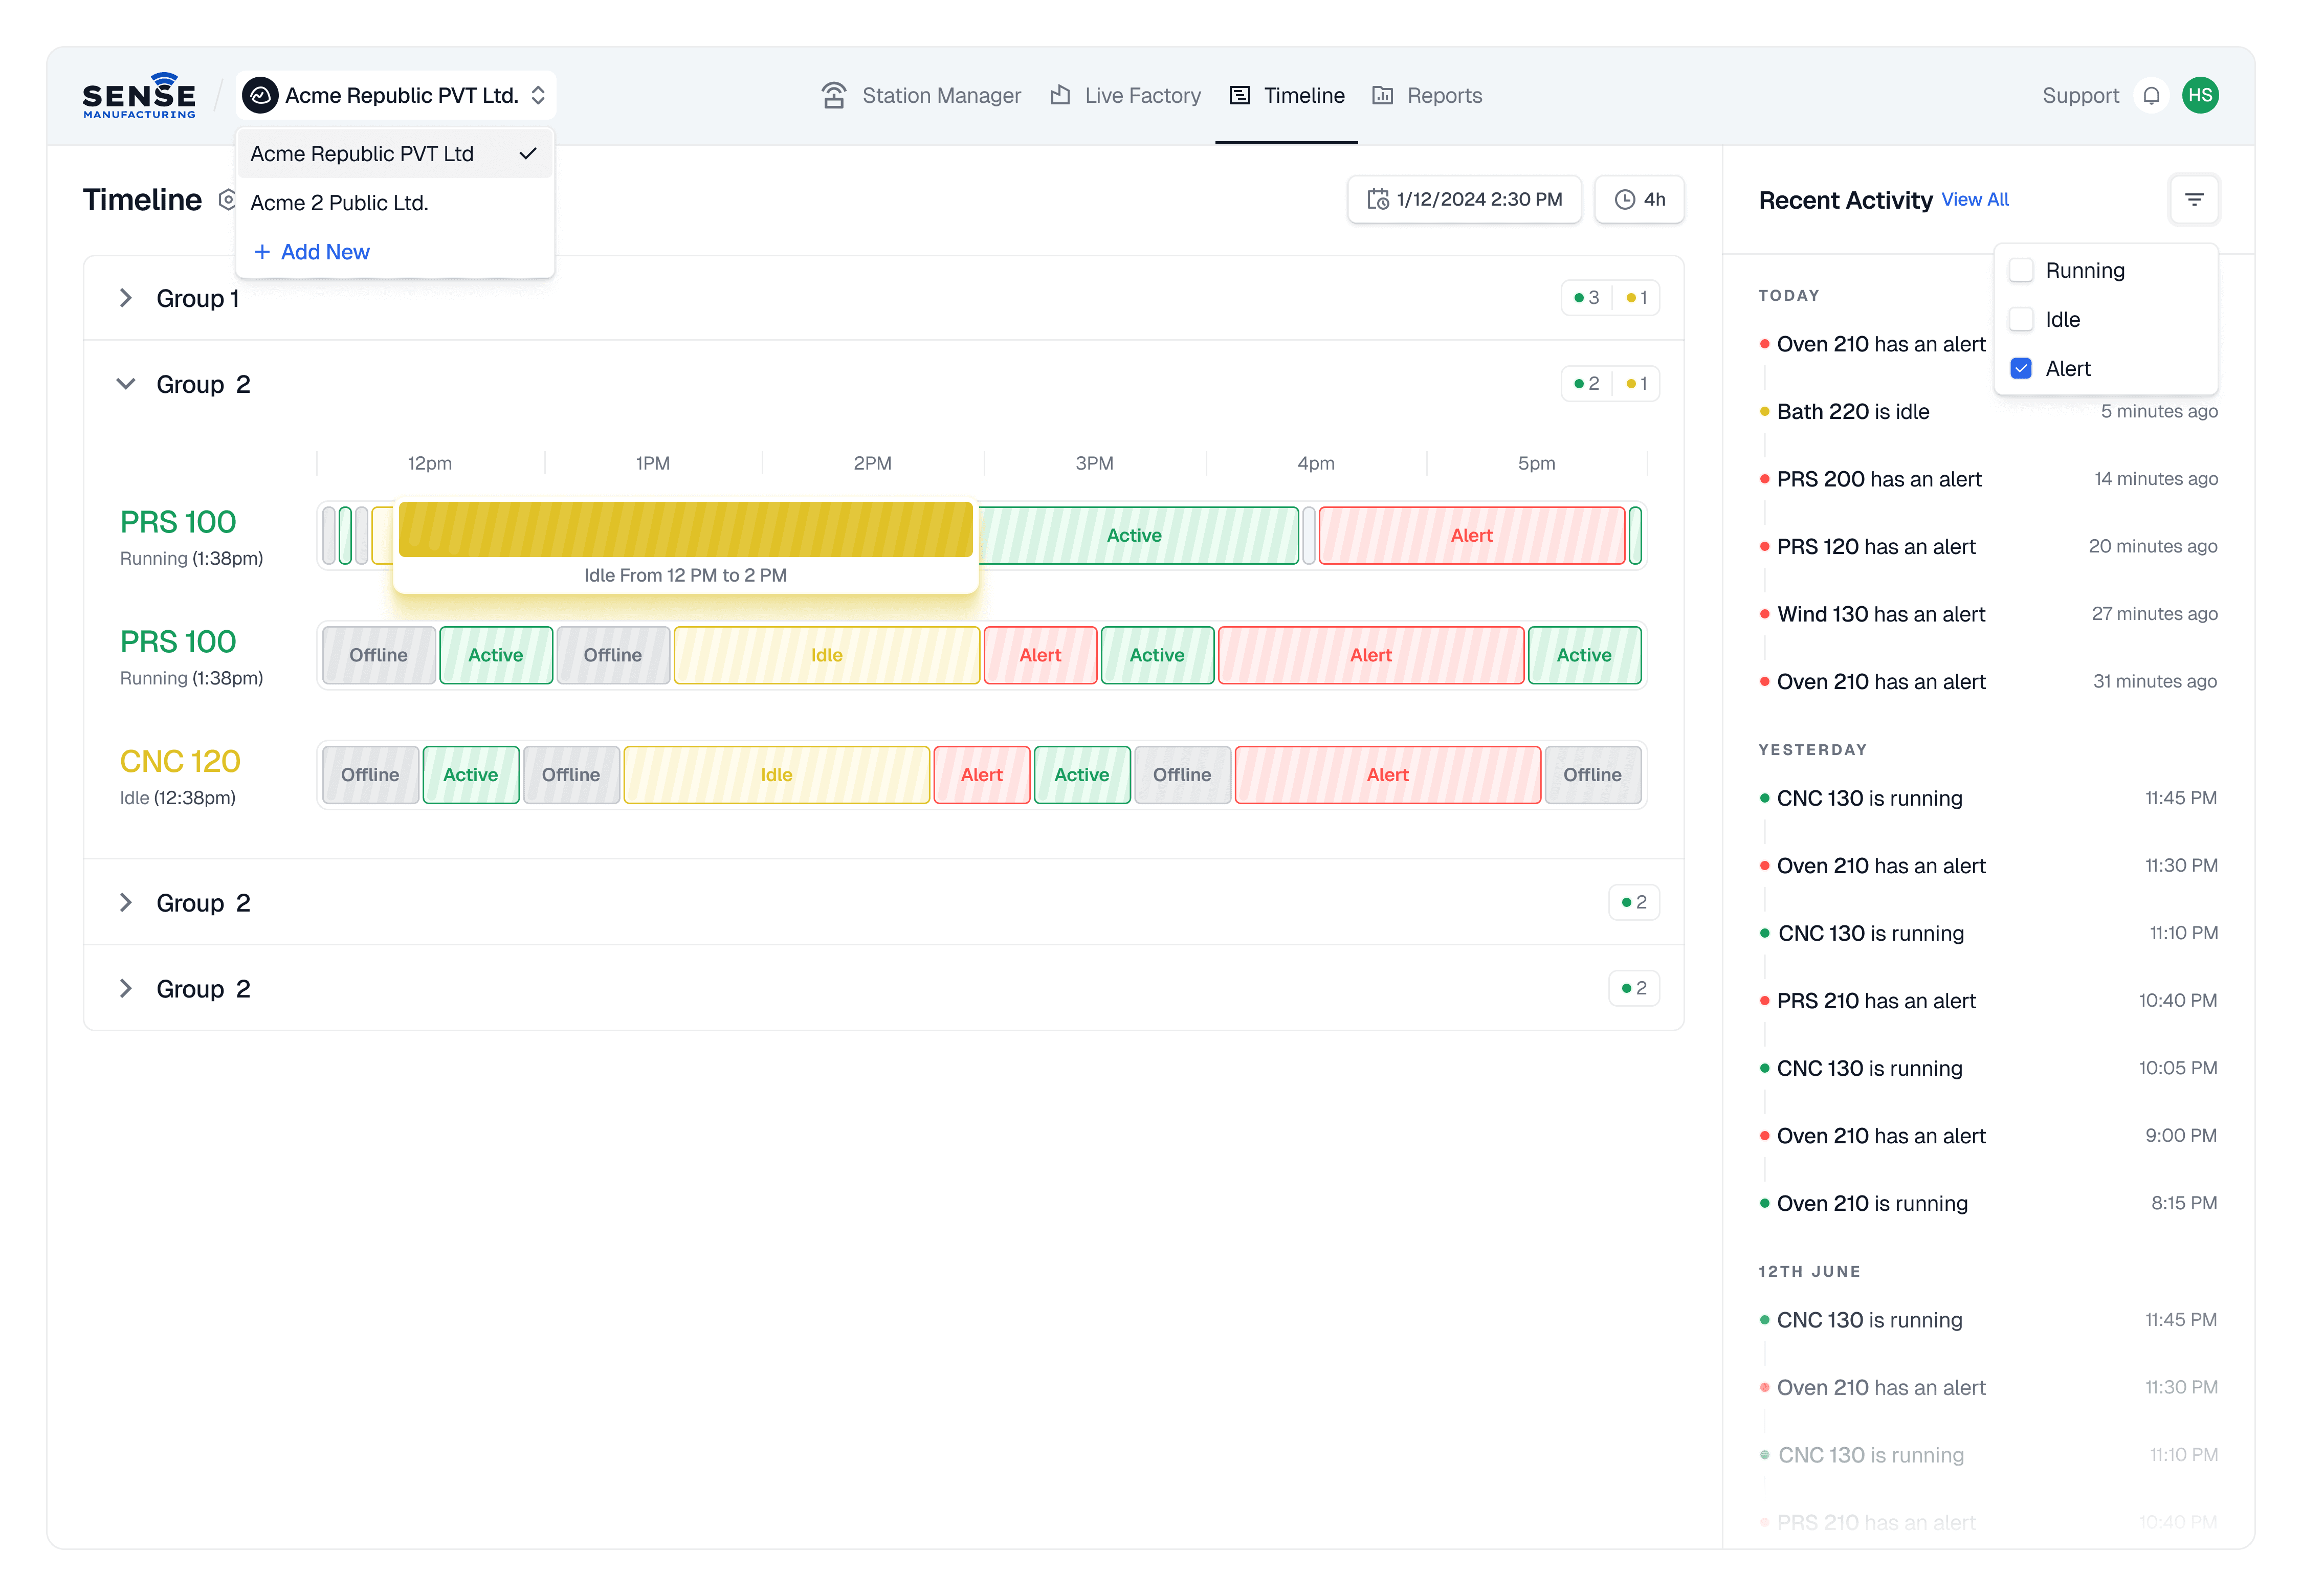
Task: Click the Timeline settings icon beside the title
Action: [x=227, y=200]
